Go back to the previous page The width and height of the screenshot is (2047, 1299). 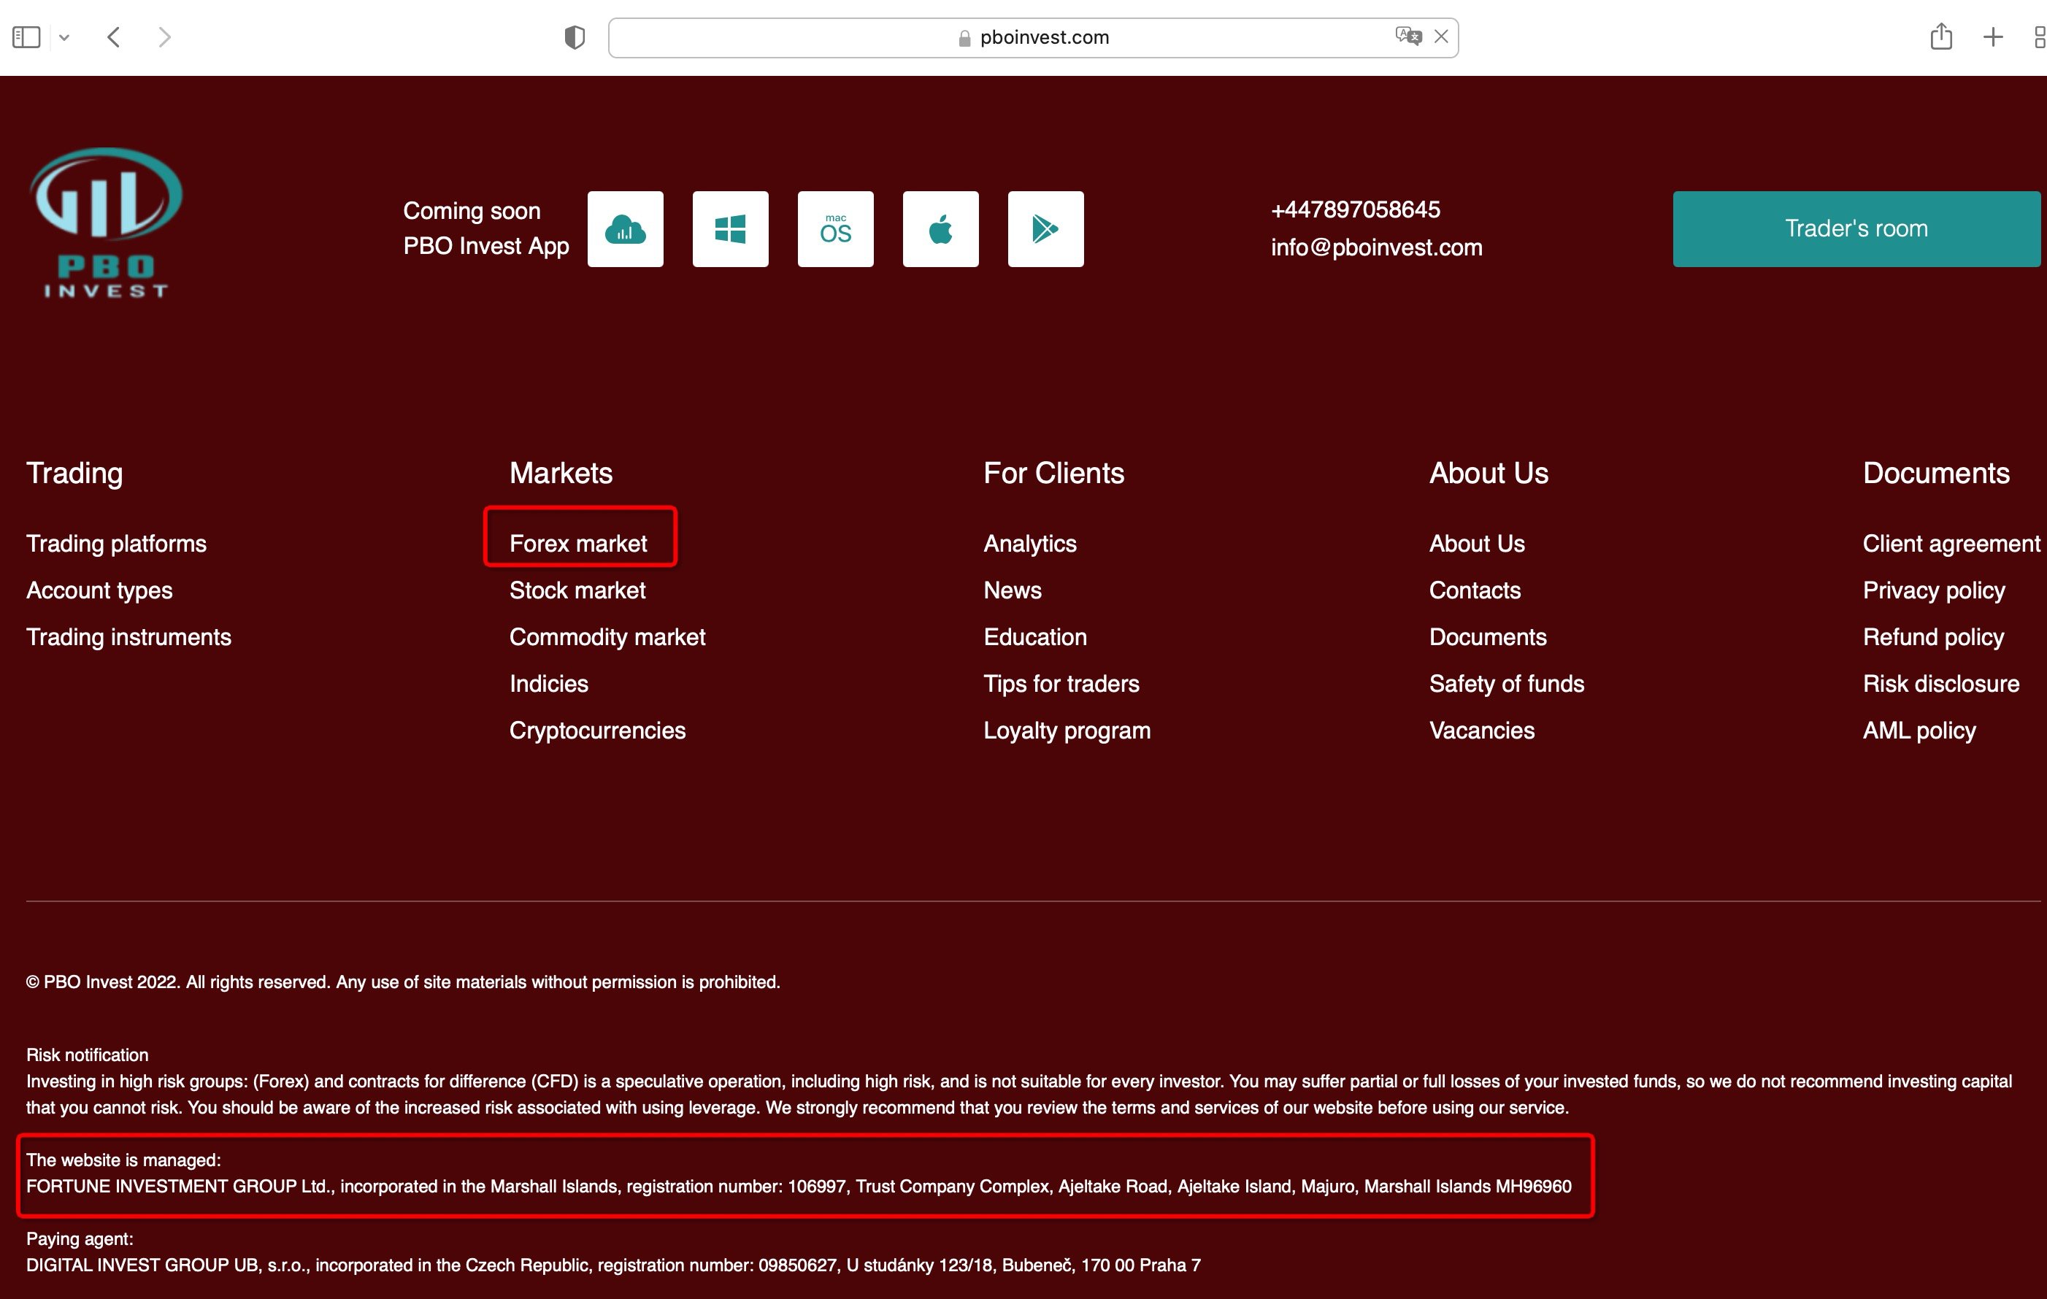114,37
